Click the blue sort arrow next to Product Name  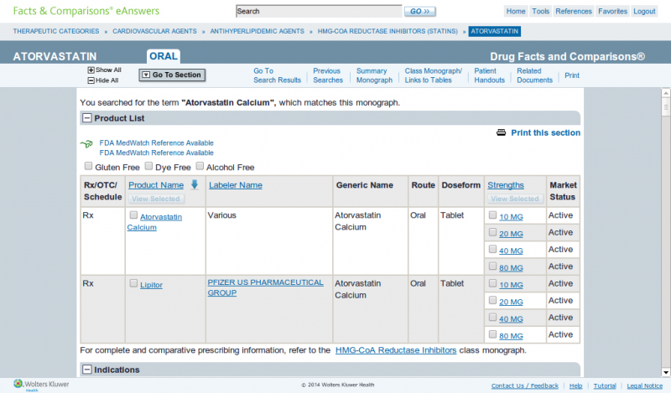[x=195, y=184]
